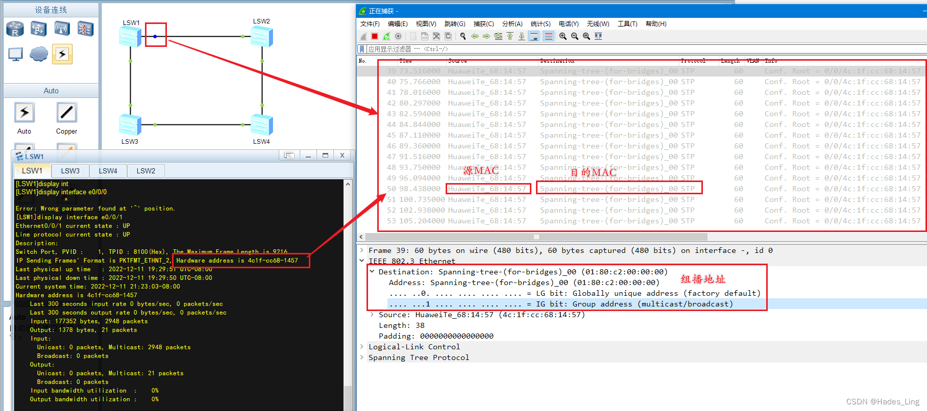Zoom in packet list text
The image size is (927, 411).
coord(563,36)
